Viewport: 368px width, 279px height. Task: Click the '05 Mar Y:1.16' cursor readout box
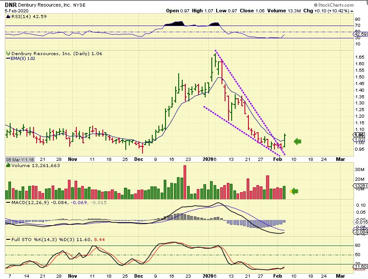[x=20, y=160]
